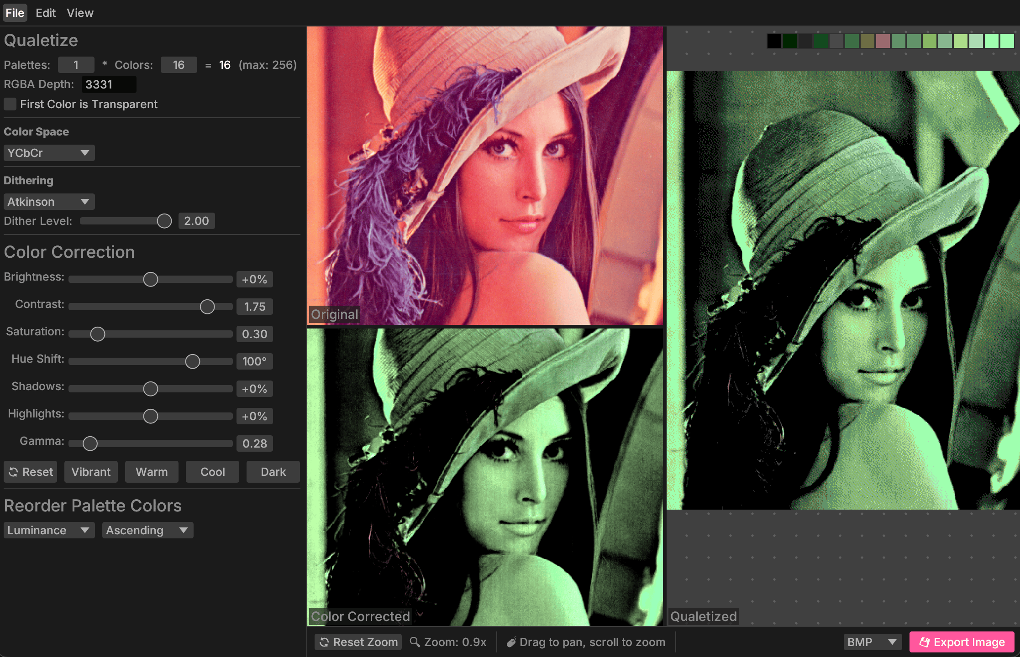Select the pink palette color swatch
Image resolution: width=1020 pixels, height=657 pixels.
[x=883, y=41]
